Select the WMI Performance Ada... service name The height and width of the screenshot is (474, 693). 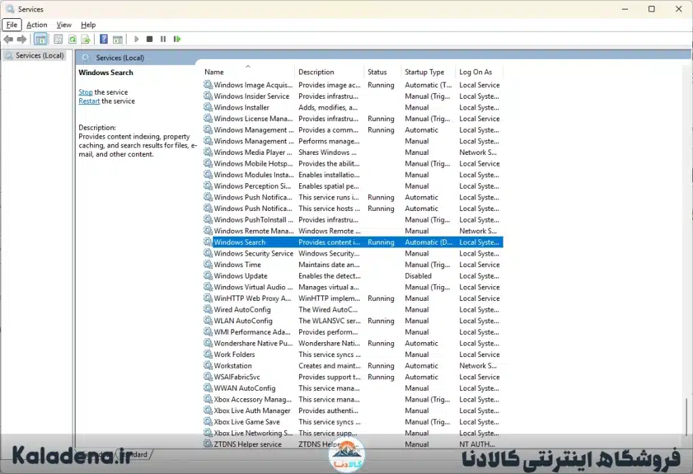[252, 332]
